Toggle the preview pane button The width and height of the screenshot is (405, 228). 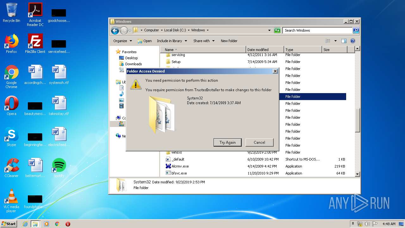click(344, 41)
